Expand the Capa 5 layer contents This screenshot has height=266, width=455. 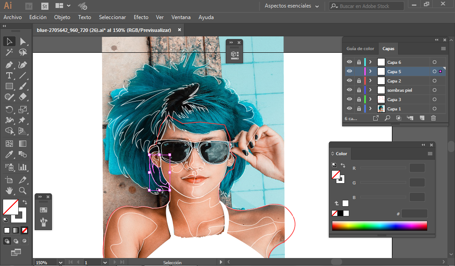[x=370, y=71]
